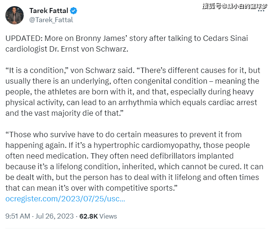Open the @Tarek_Fattal handle link
This screenshot has height=230, width=273.
coord(51,20)
